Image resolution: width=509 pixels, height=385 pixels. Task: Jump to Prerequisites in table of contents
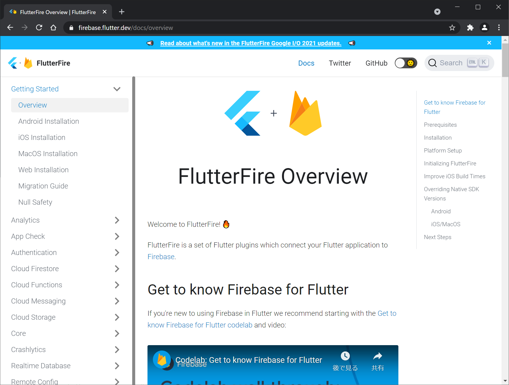(x=440, y=125)
